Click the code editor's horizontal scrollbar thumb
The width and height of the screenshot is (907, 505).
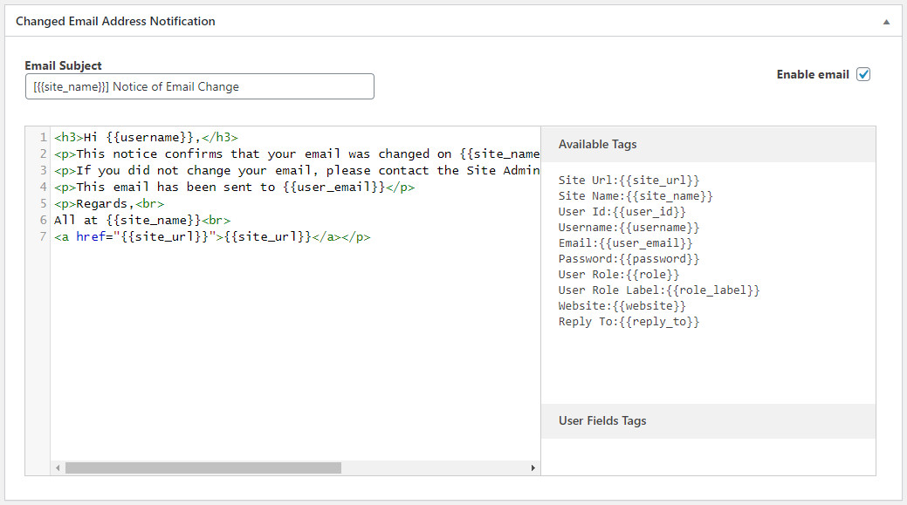tap(203, 467)
